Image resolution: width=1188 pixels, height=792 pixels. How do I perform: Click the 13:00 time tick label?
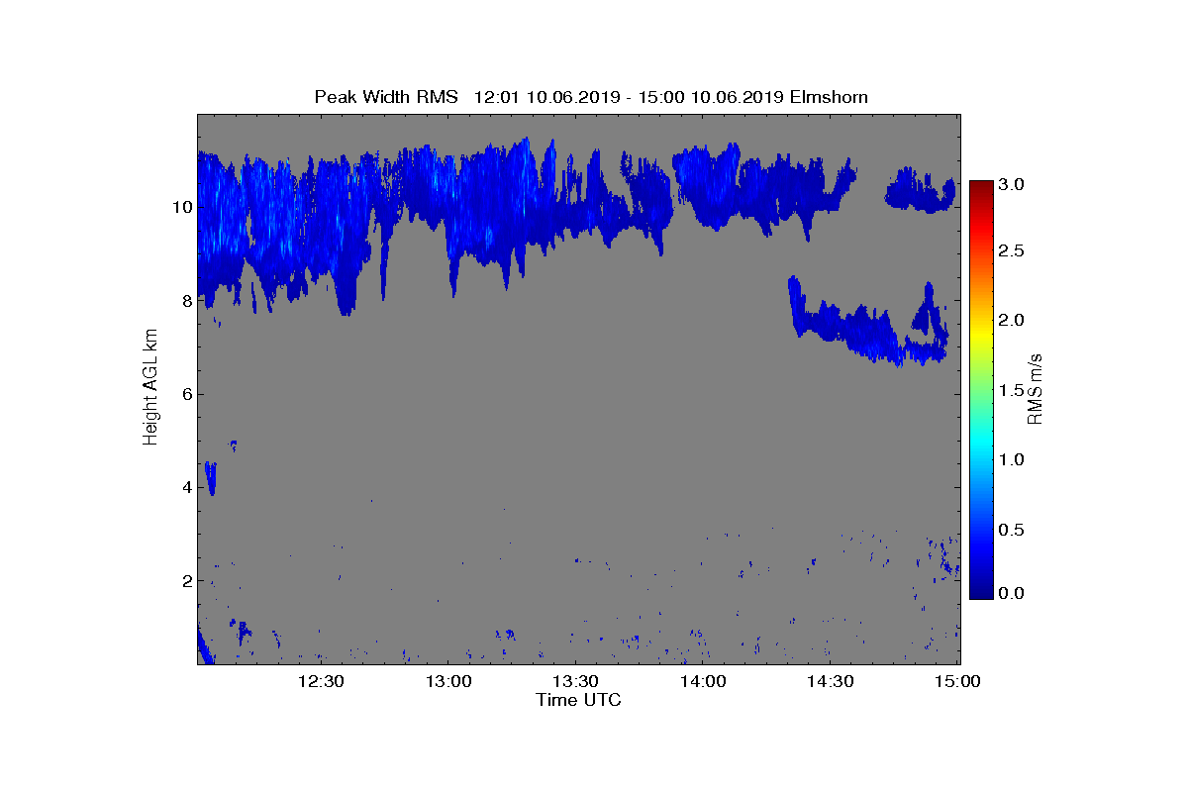click(447, 681)
